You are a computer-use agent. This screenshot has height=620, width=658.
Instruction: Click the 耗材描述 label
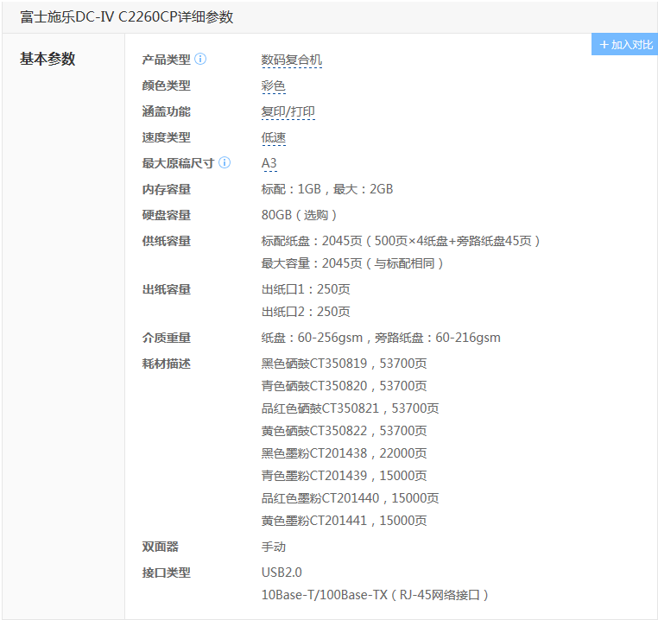click(167, 364)
